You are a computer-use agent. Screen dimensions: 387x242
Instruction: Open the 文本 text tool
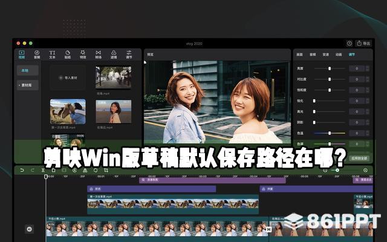click(52, 54)
